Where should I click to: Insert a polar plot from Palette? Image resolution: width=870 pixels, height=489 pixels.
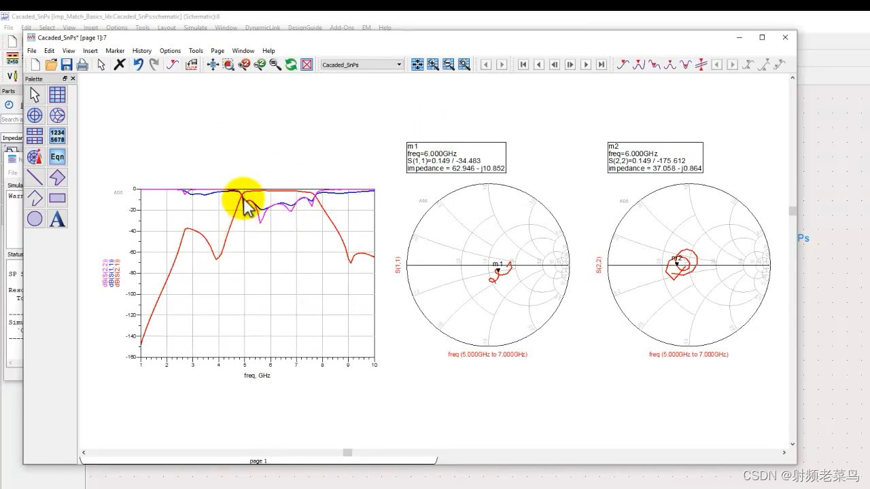click(35, 115)
